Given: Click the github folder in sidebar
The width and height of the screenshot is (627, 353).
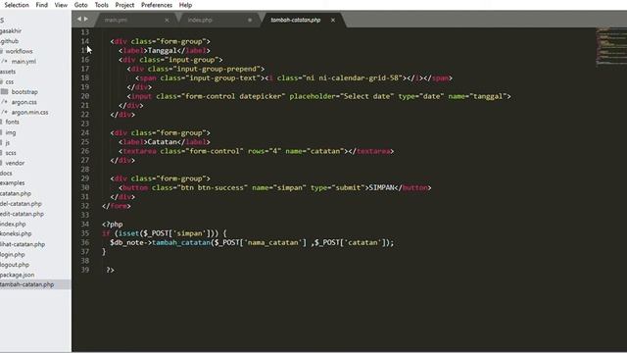Looking at the screenshot, I should [9, 41].
